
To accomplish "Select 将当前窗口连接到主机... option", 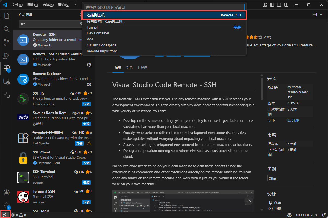I will tap(164, 21).
